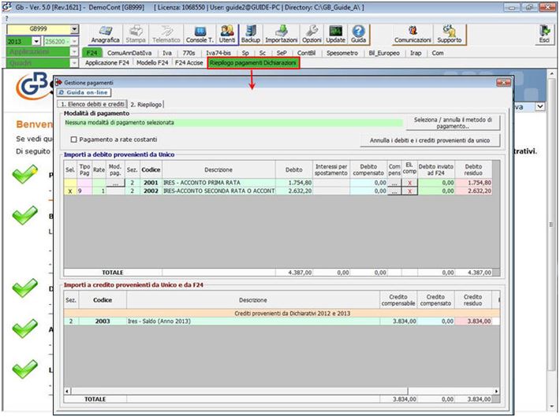Toggle Sel. cell for IRES seconda rata row
The image size is (560, 420).
pos(70,191)
